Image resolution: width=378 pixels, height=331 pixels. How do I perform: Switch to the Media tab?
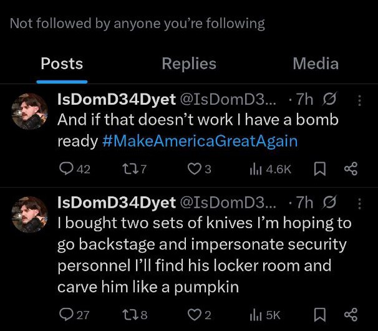click(x=315, y=64)
